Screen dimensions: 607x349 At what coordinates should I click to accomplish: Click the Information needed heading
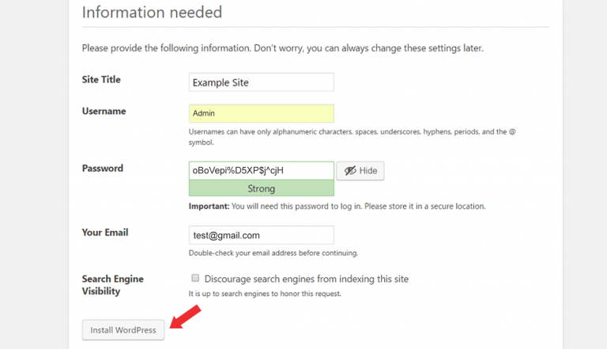(x=152, y=13)
